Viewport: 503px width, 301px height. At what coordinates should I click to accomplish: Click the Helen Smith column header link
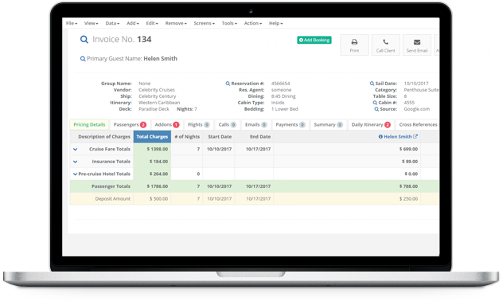pos(397,137)
